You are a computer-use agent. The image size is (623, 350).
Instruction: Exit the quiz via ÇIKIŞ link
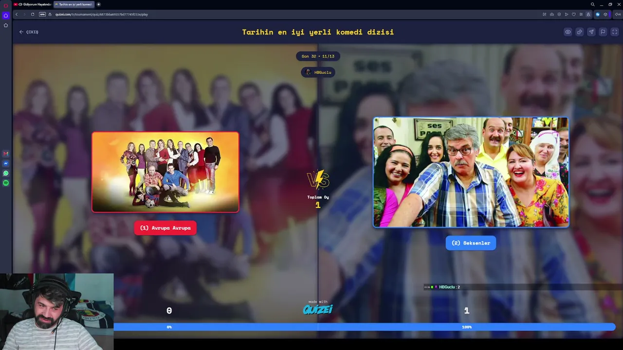[29, 32]
